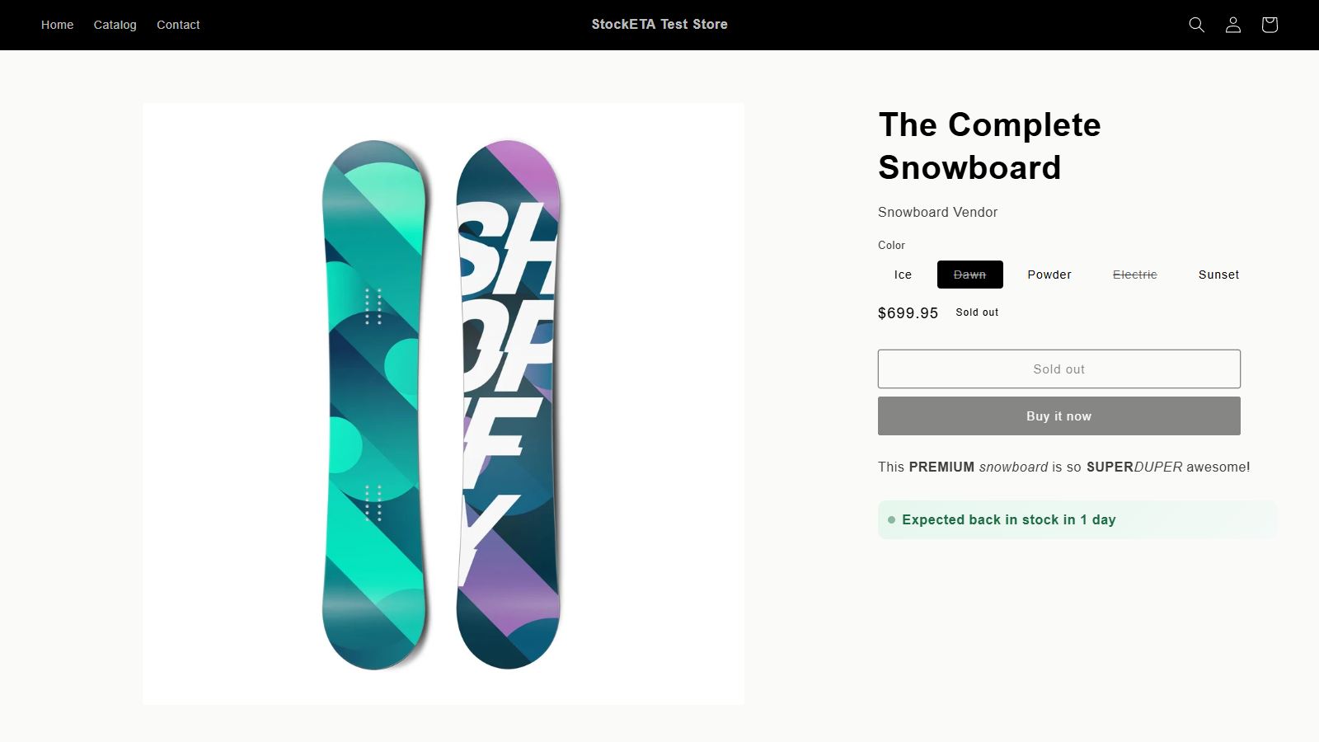Image resolution: width=1319 pixels, height=742 pixels.
Task: Open the snowboard product image
Action: pos(444,404)
